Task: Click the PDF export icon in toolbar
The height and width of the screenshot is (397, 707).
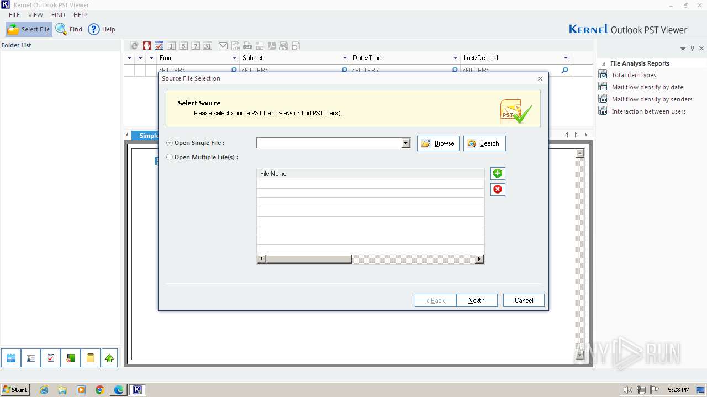Action: click(x=272, y=46)
